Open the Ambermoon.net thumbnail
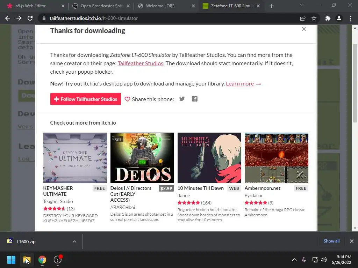The height and width of the screenshot is (268, 358). 276,158
